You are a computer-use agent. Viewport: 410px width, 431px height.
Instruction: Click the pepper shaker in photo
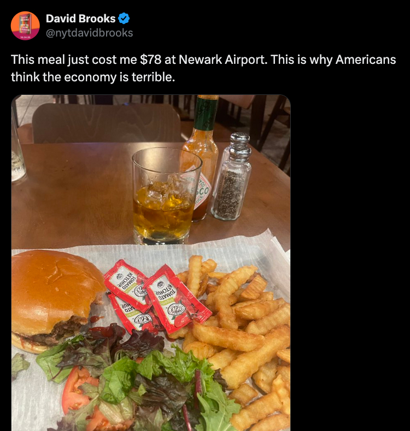pos(232,177)
